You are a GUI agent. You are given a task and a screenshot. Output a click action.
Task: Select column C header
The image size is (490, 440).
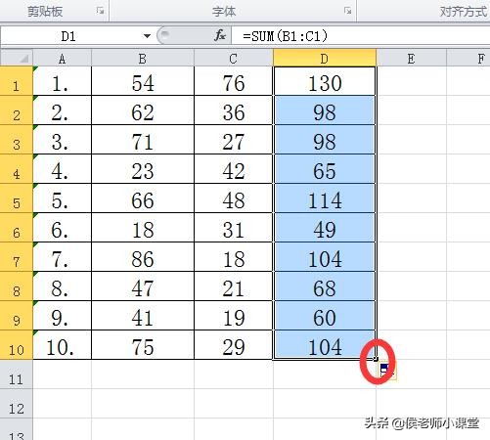[234, 59]
